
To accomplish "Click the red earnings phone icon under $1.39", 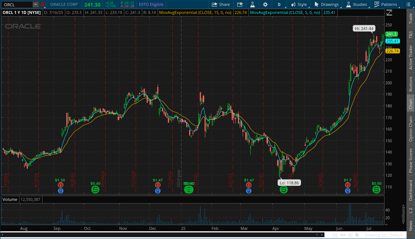I will [60, 185].
